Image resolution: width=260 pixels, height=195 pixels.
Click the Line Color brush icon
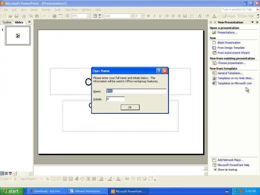point(110,179)
